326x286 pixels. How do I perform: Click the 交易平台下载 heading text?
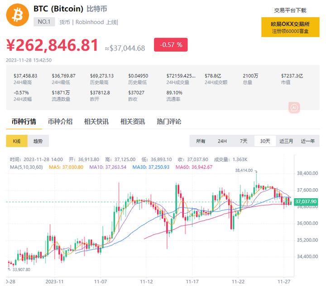pos(290,10)
